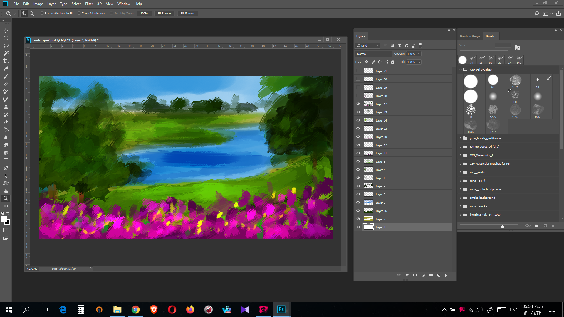Show Layer 18 visibility box

[358, 96]
